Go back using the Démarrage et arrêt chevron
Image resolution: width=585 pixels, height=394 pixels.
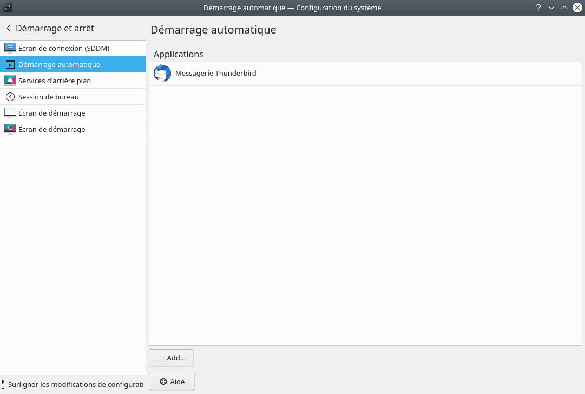(9, 28)
